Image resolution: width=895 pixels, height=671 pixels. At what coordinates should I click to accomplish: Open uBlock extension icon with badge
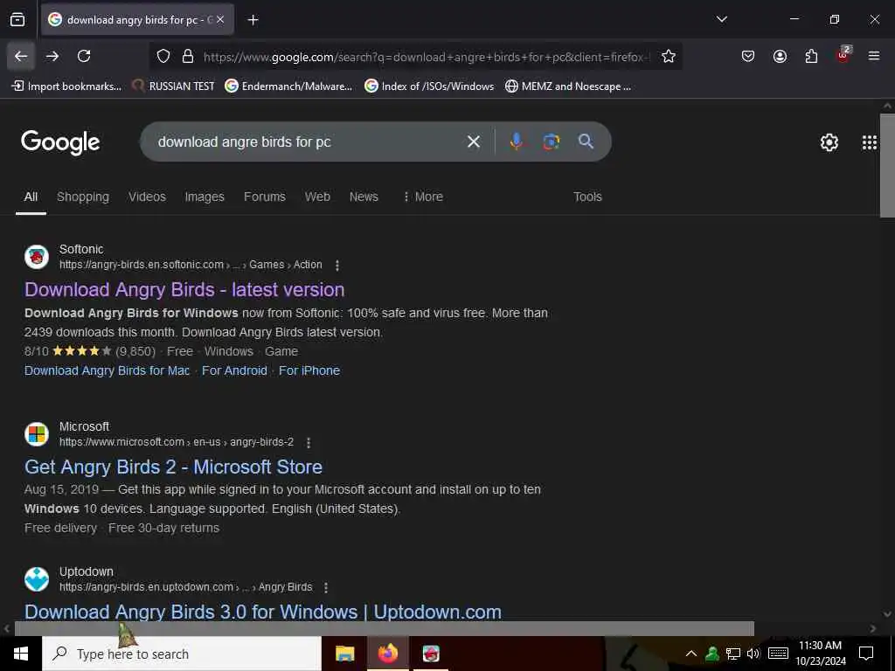tap(843, 55)
